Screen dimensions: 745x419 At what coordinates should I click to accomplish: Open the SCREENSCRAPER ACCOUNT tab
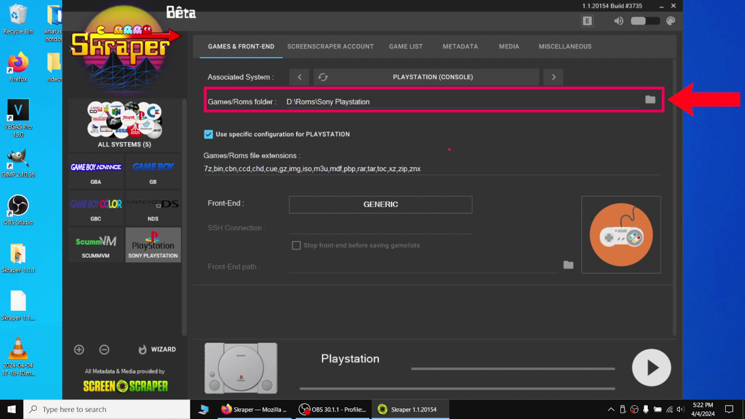coord(330,46)
